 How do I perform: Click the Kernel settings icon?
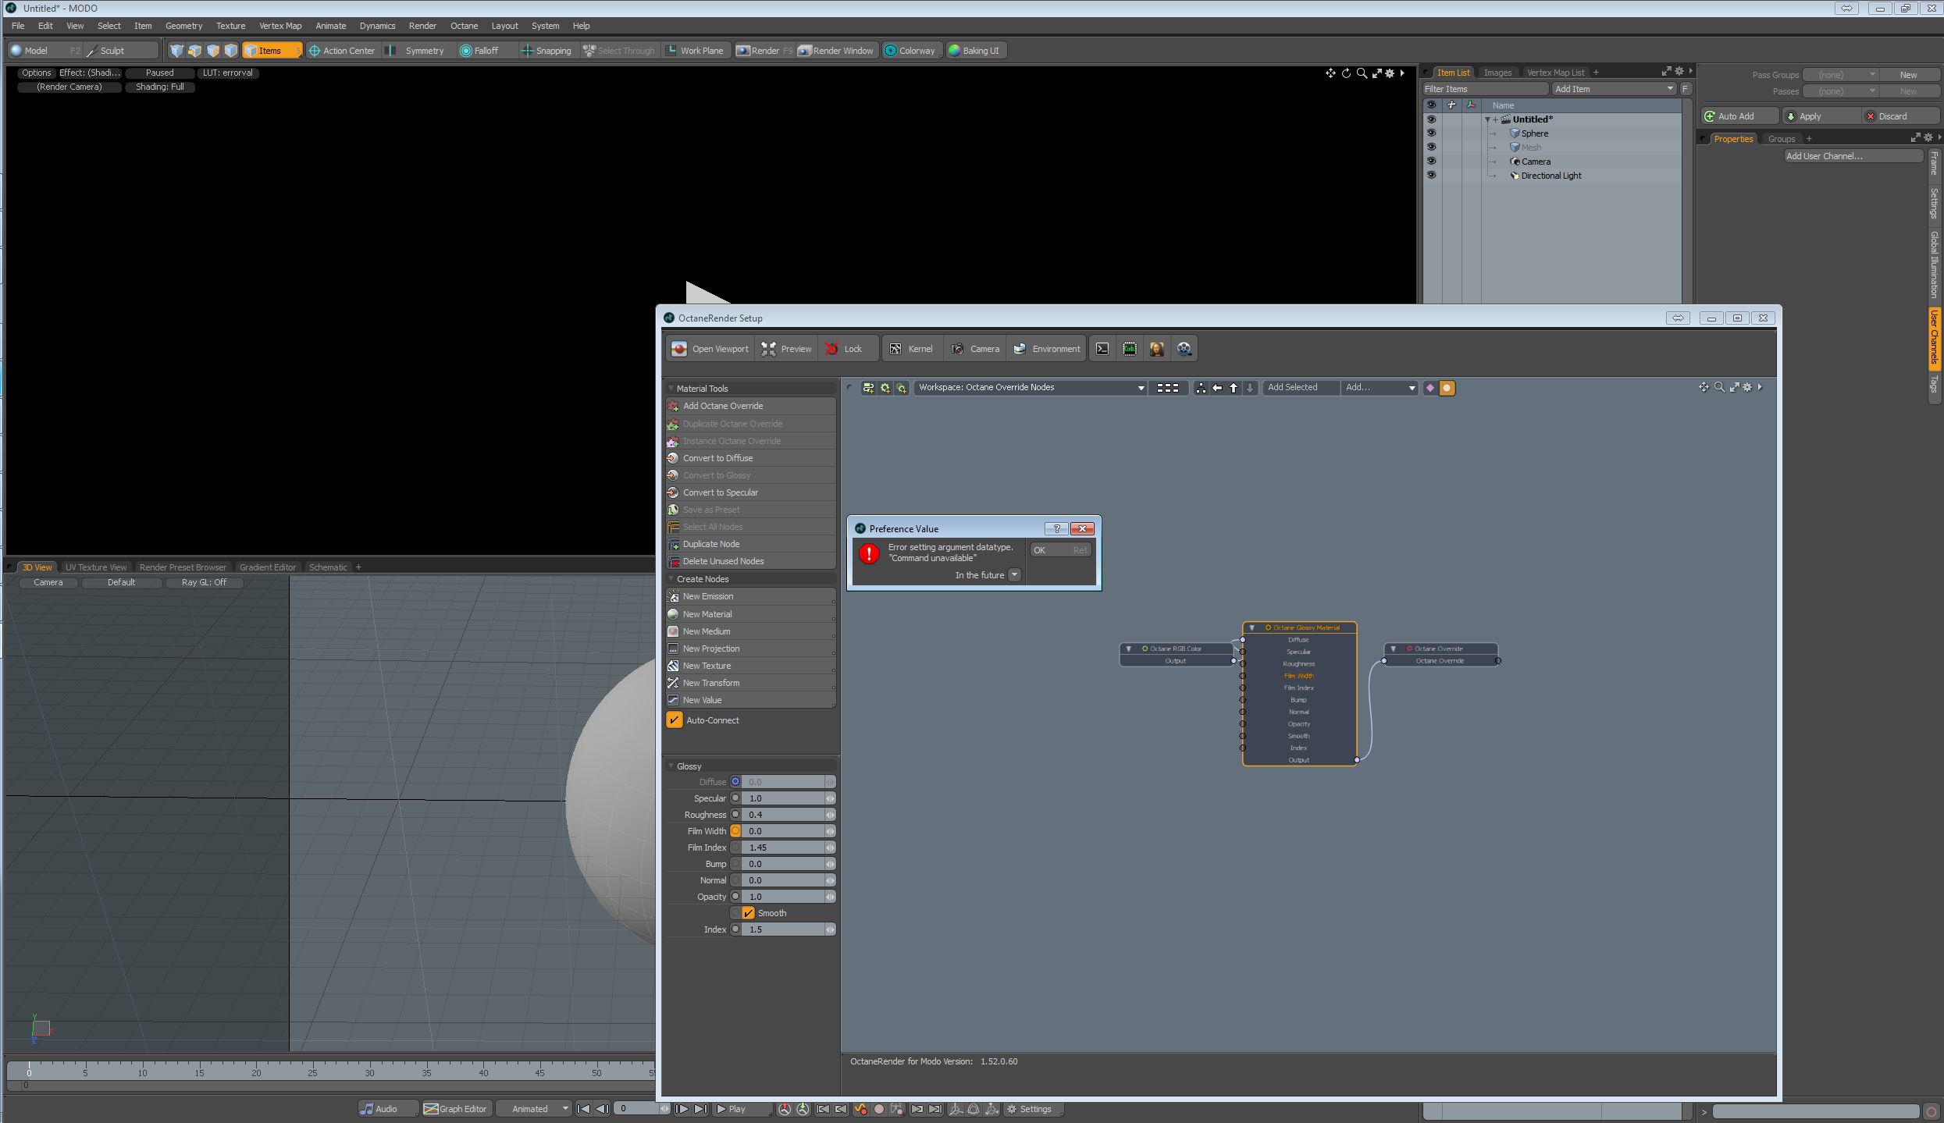(x=895, y=349)
